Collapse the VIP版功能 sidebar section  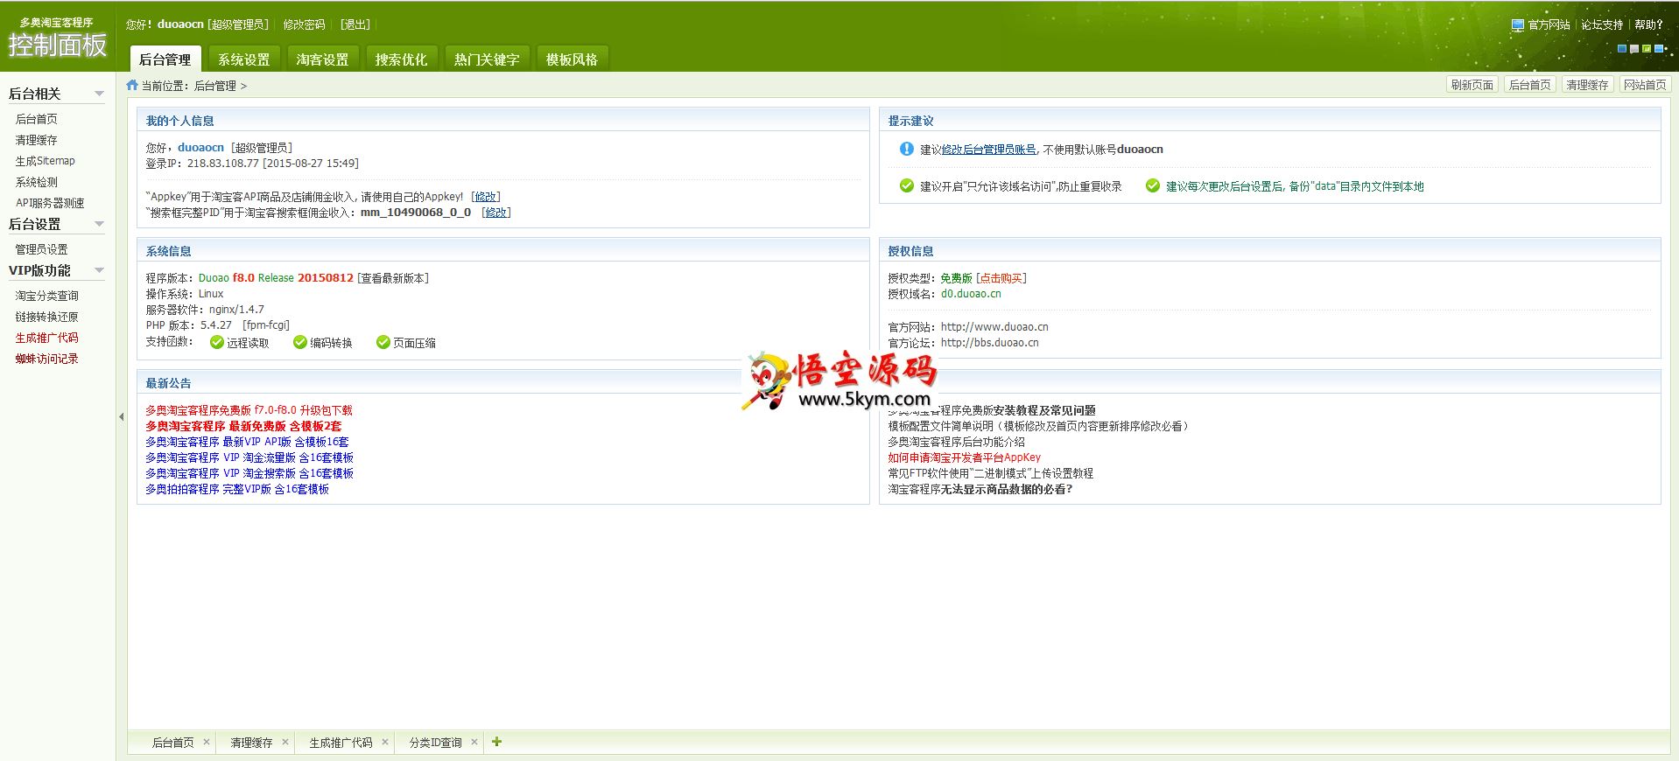(99, 270)
